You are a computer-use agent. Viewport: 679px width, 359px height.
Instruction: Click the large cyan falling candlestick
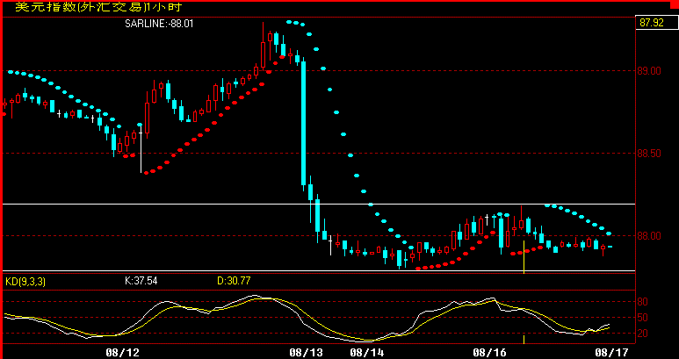pos(304,123)
